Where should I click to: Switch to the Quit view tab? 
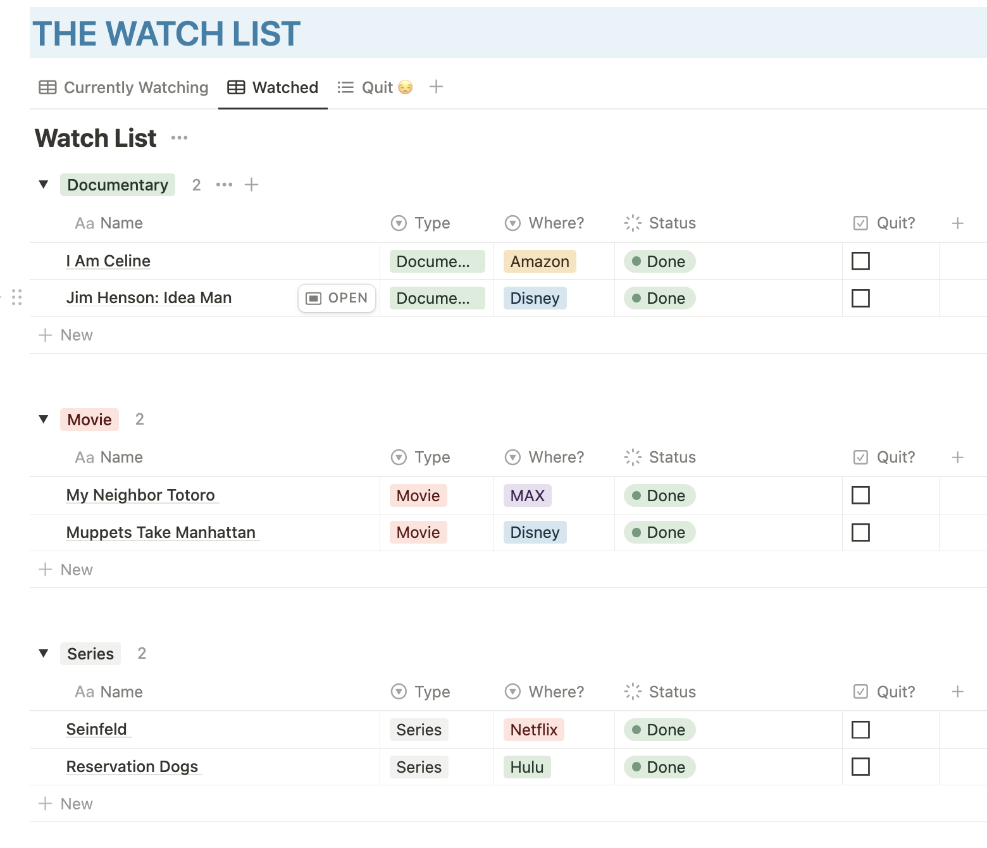tap(375, 87)
